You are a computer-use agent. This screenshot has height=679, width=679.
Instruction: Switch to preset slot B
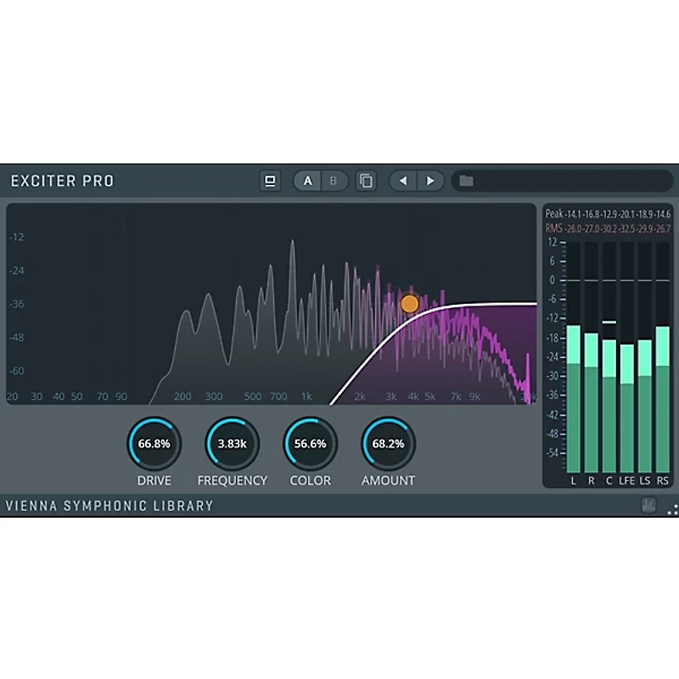click(333, 181)
